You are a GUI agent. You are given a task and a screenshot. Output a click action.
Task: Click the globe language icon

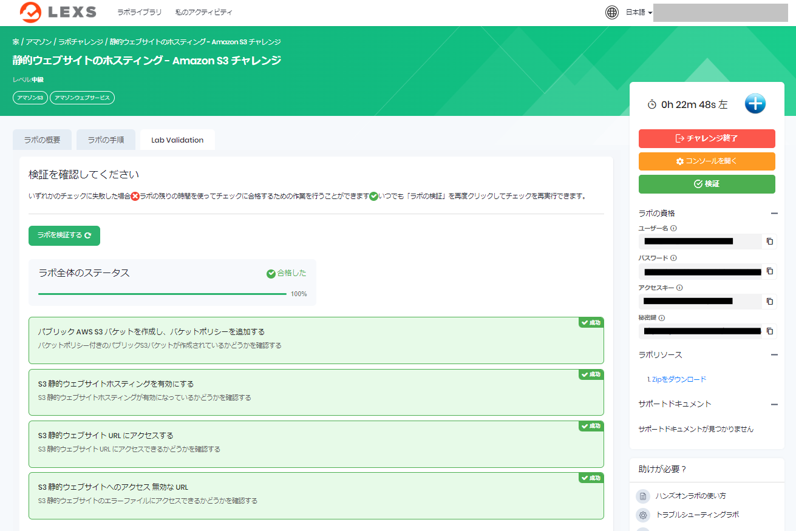pos(612,13)
